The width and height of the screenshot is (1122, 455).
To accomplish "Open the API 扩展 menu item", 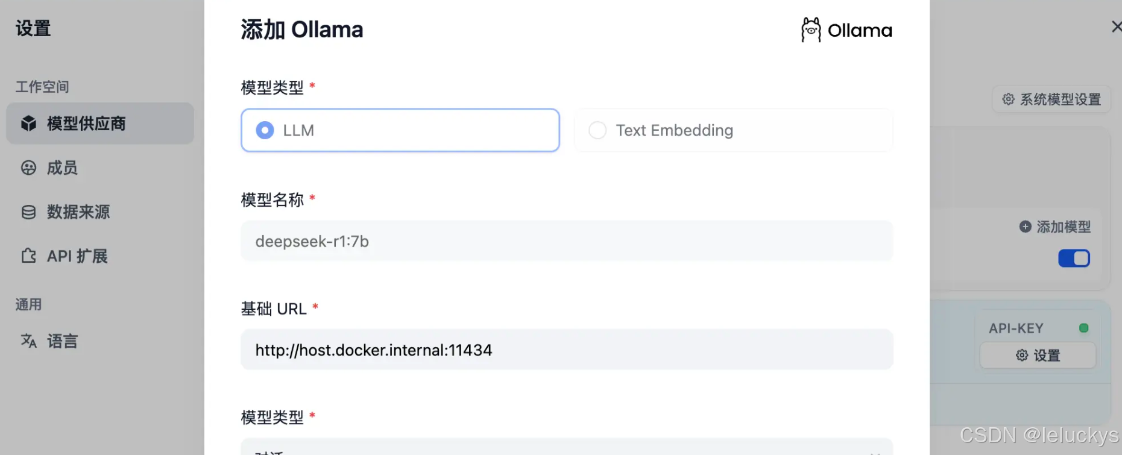I will 77,256.
